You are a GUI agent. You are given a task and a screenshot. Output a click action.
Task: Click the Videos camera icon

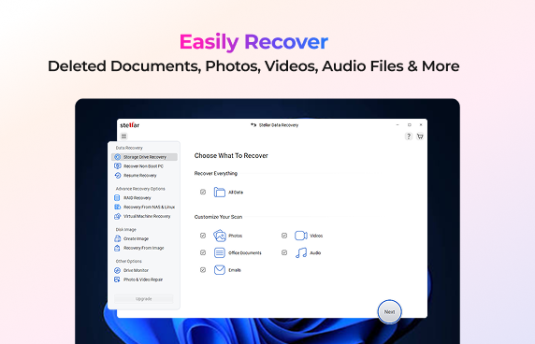point(301,236)
